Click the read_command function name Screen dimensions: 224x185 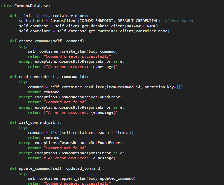[x=32, y=77]
